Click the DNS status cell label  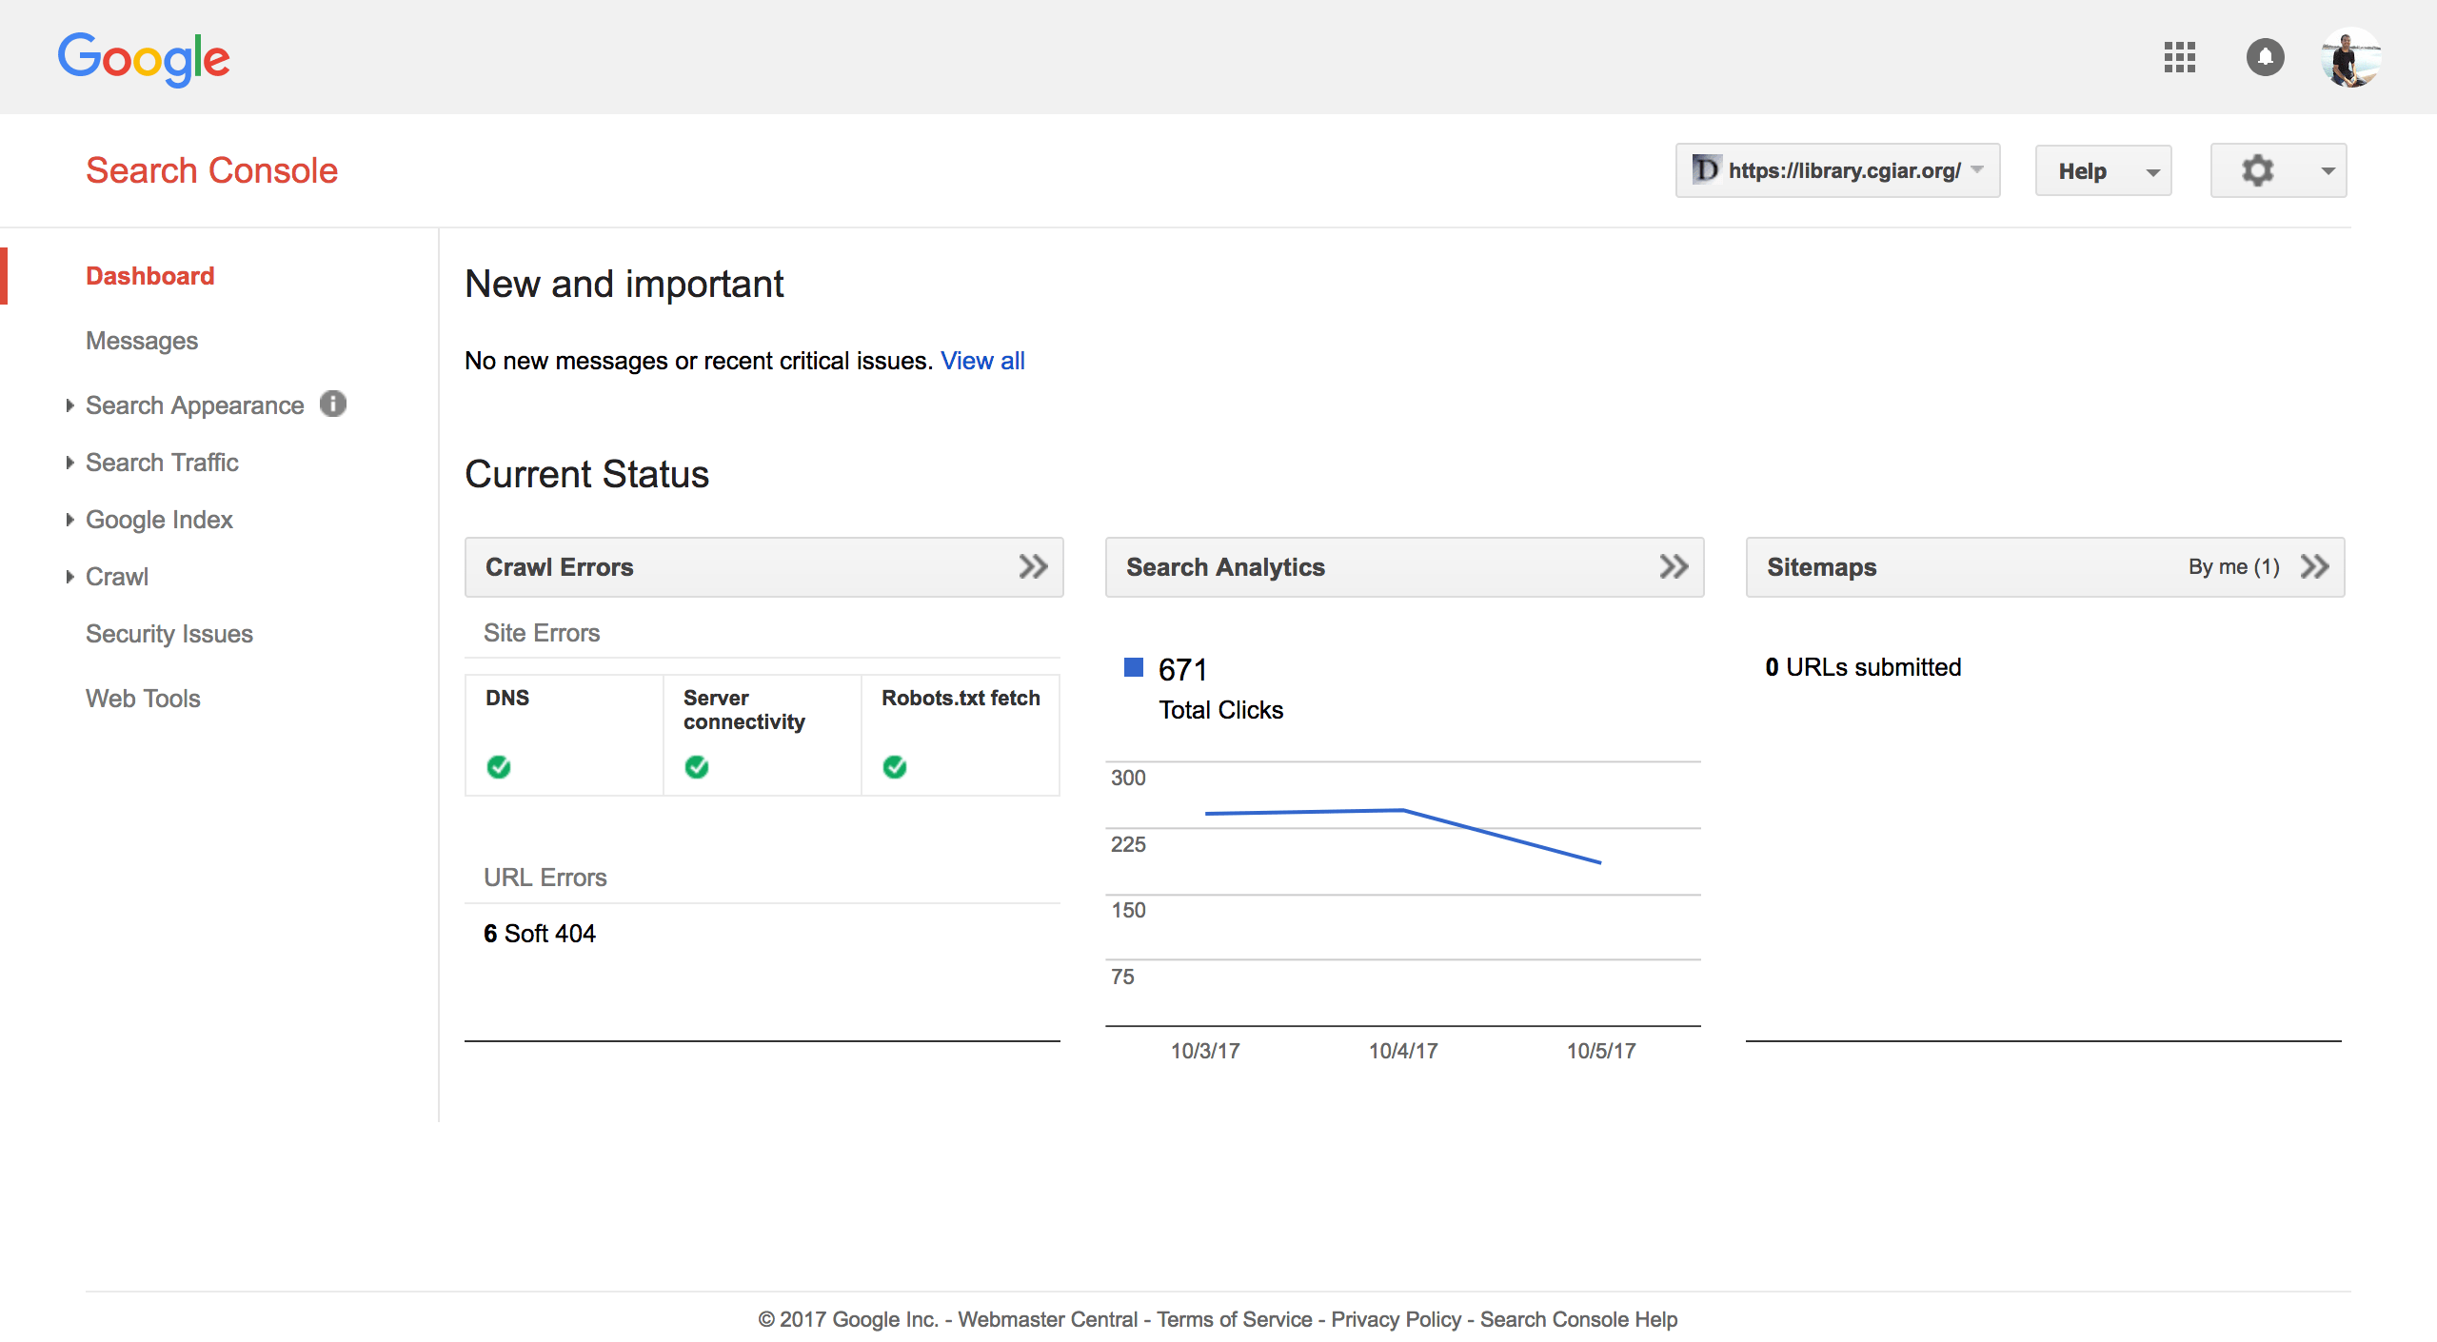(507, 698)
